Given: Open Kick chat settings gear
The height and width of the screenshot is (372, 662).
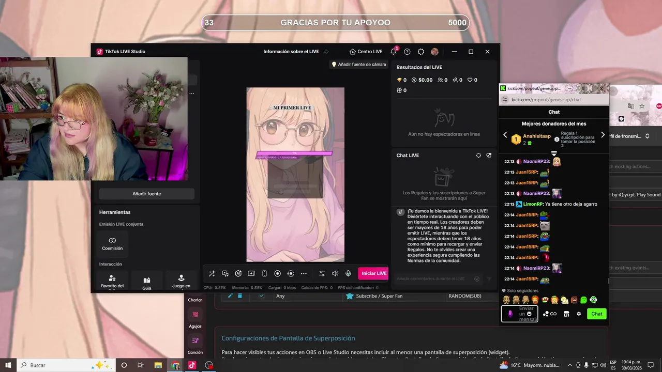Looking at the screenshot, I should coord(579,314).
